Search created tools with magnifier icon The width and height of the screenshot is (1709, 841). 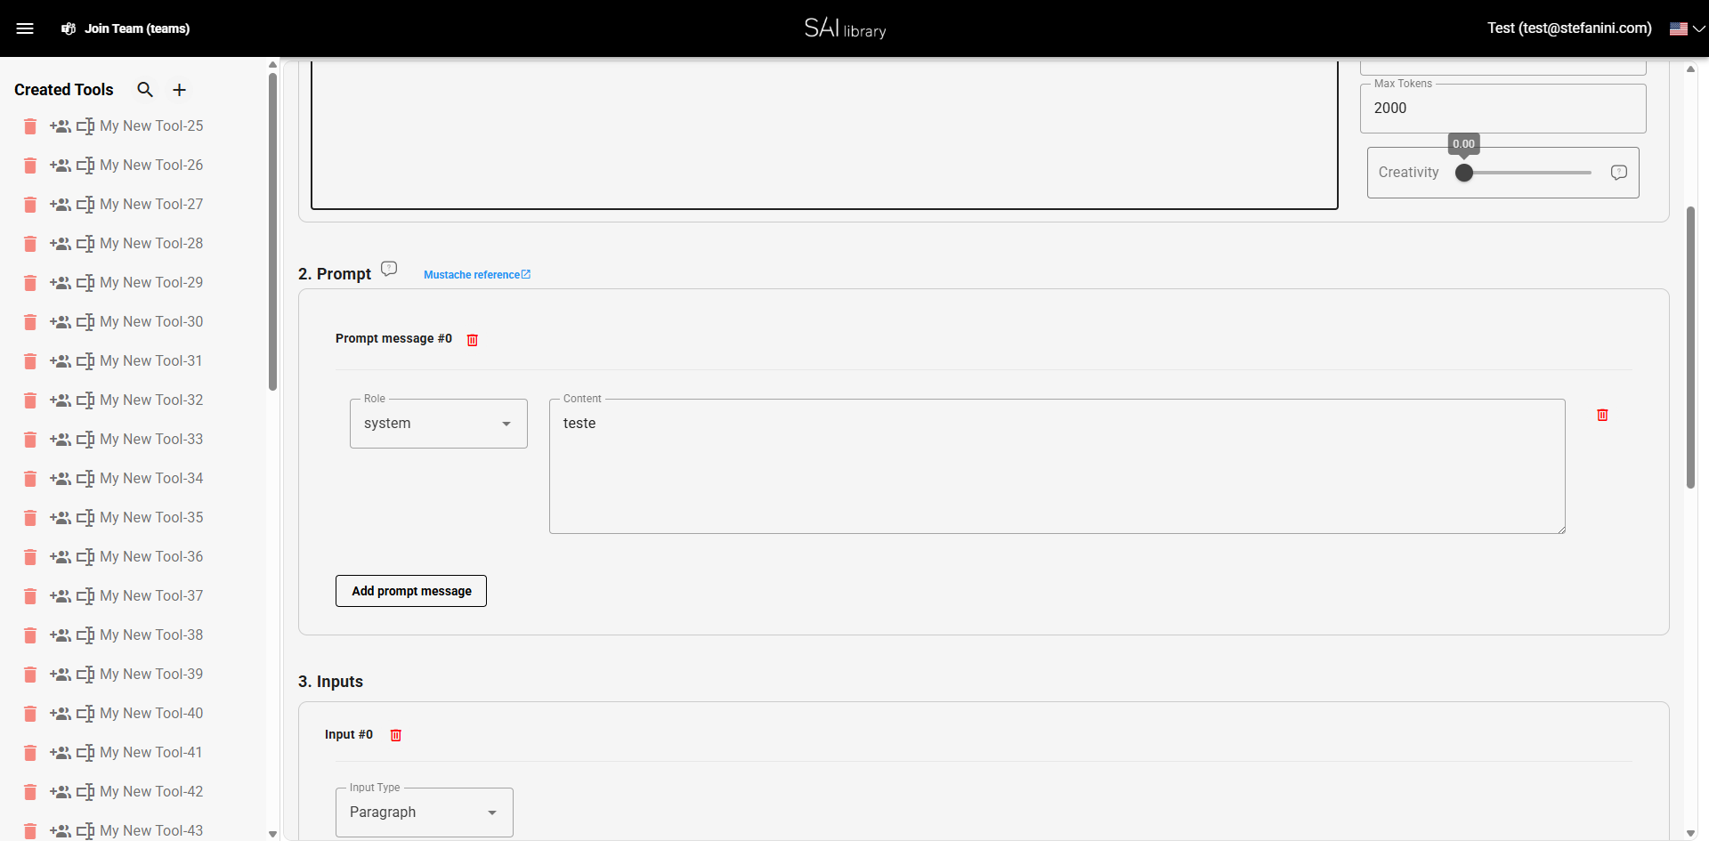point(145,90)
